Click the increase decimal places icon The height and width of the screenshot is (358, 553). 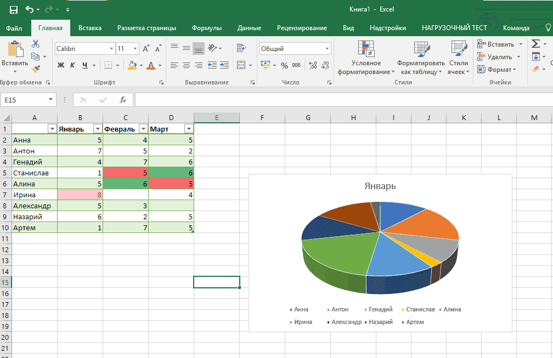point(313,65)
